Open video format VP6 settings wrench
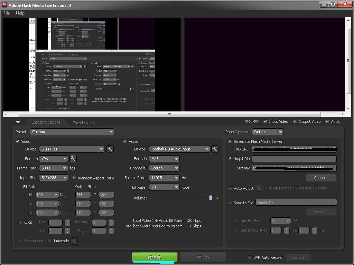Viewport: 354px width, 265px height. 73,159
